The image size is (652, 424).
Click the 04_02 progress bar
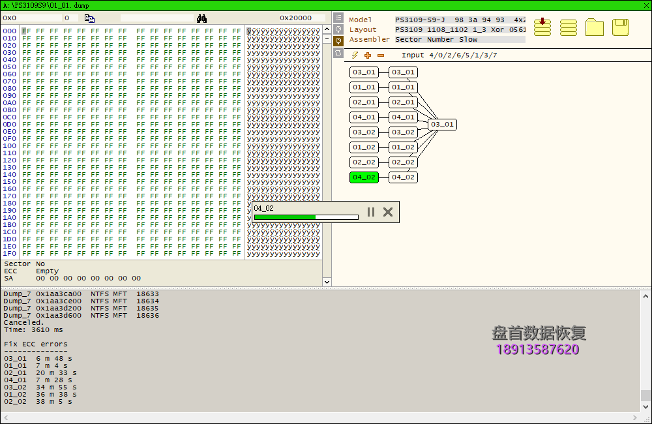tap(306, 217)
